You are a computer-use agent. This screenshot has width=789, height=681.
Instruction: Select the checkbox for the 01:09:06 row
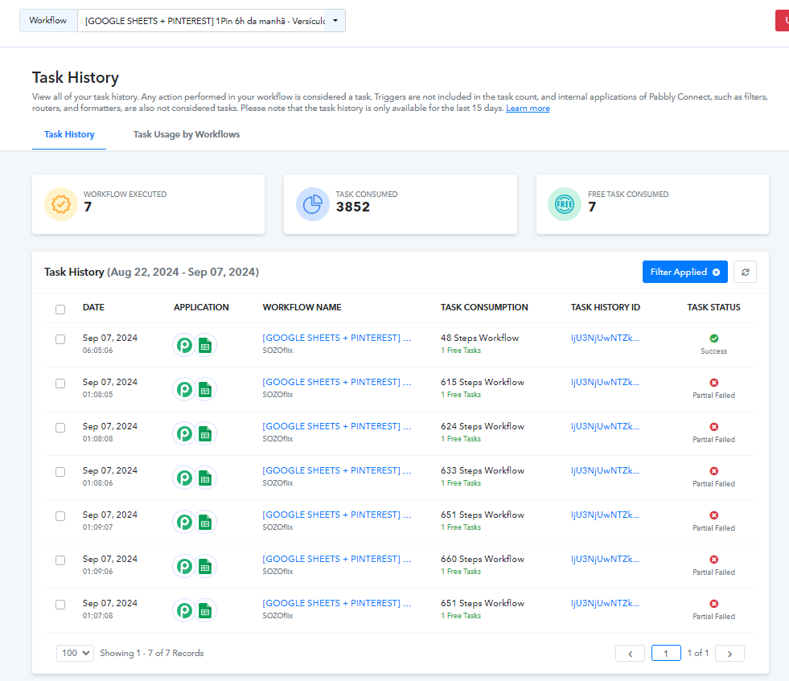60,560
